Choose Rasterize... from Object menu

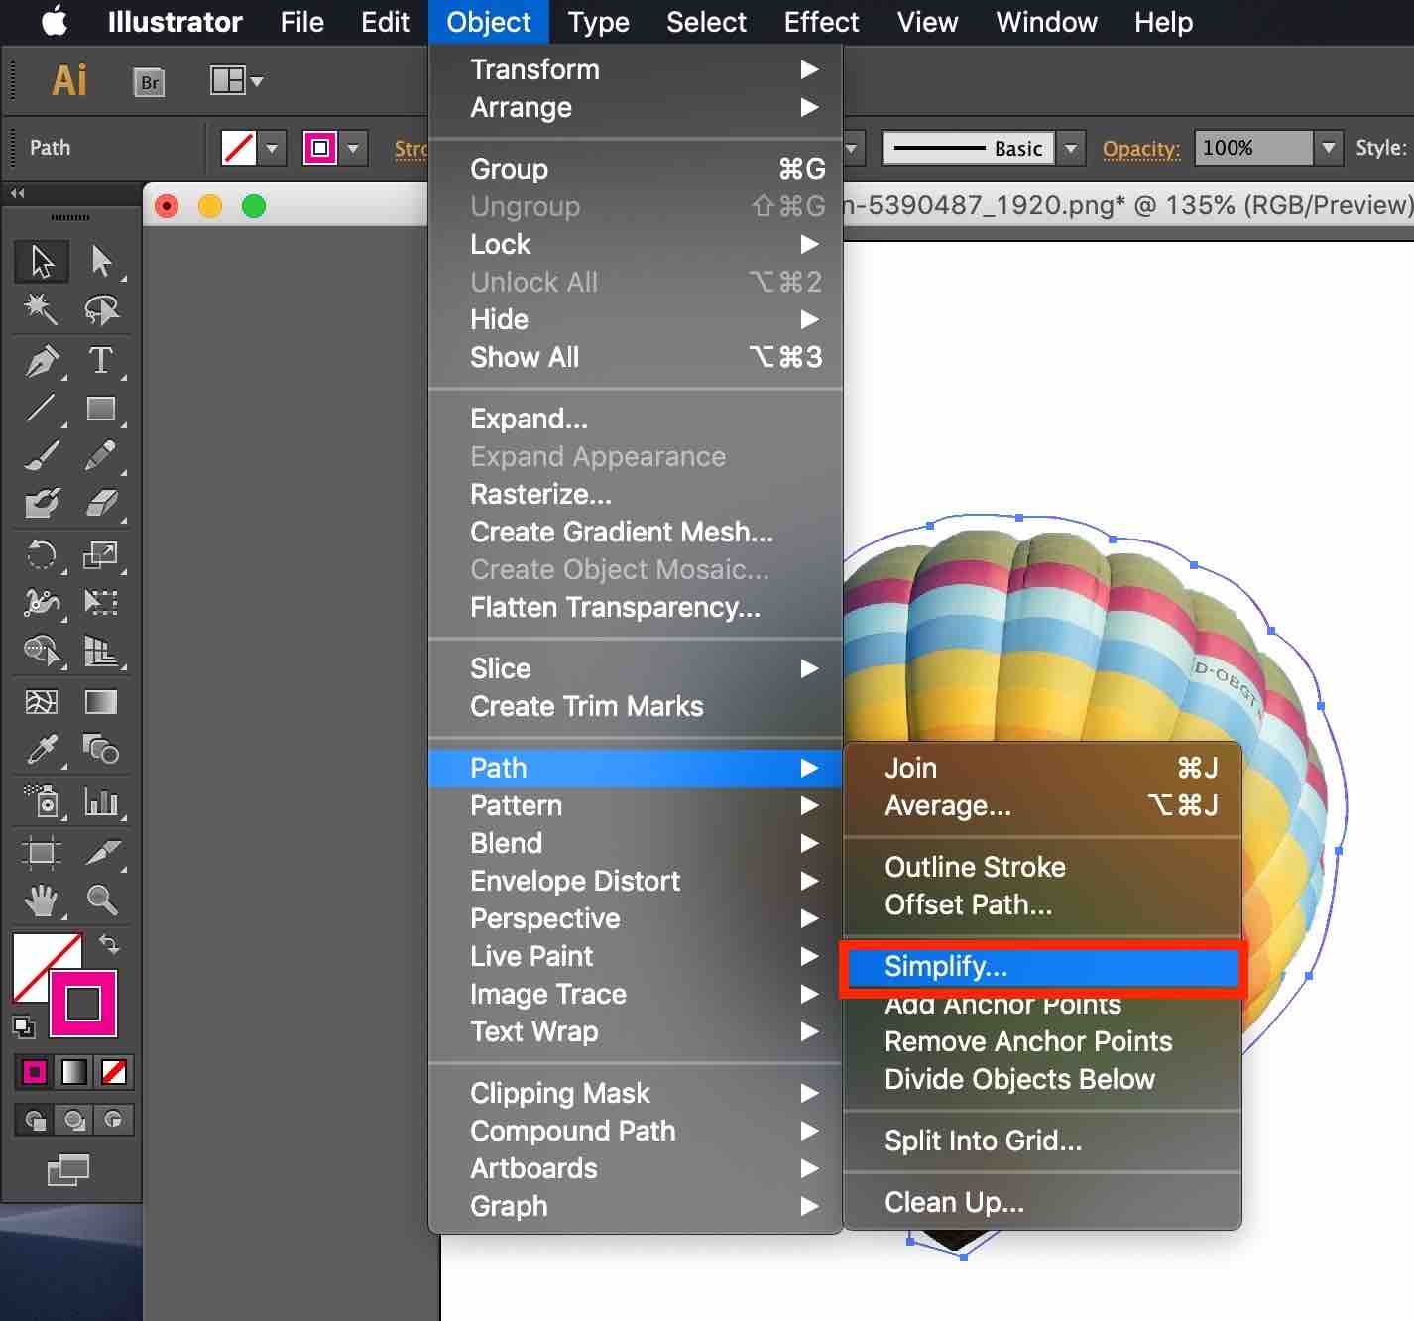636,494
